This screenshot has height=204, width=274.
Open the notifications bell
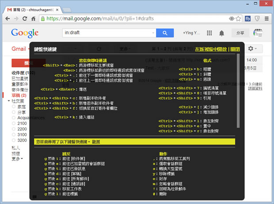(x=222, y=33)
